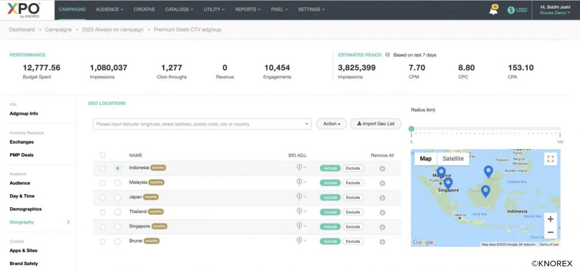
Task: Enter map fullscreen view
Action: coord(550,159)
